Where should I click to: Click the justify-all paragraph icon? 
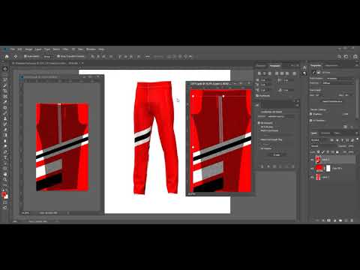(295, 73)
